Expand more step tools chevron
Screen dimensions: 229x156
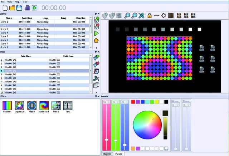[96, 92]
